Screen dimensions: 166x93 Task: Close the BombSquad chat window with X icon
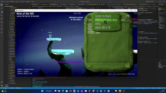point(89,17)
